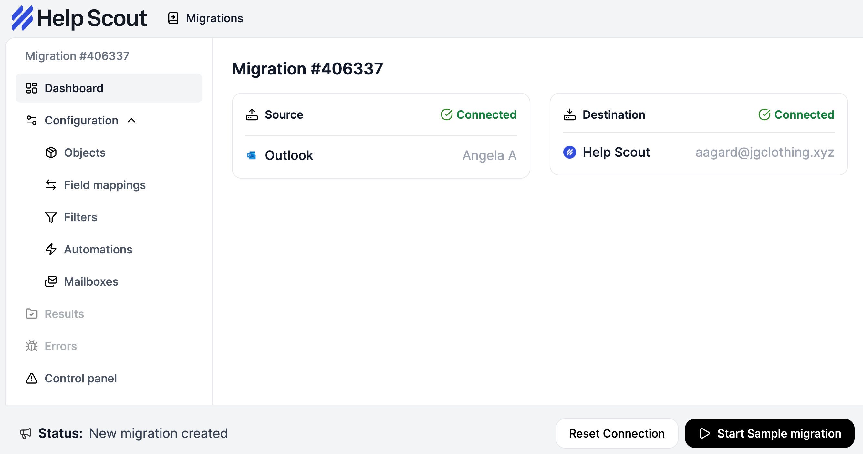Start the Sample migration

(770, 433)
